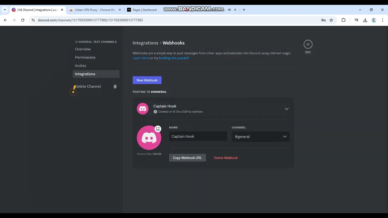Click the clock icon beside Created on date
The height and width of the screenshot is (218, 388).
[x=155, y=112]
